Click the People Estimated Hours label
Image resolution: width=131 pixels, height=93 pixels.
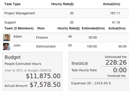pos(23,64)
